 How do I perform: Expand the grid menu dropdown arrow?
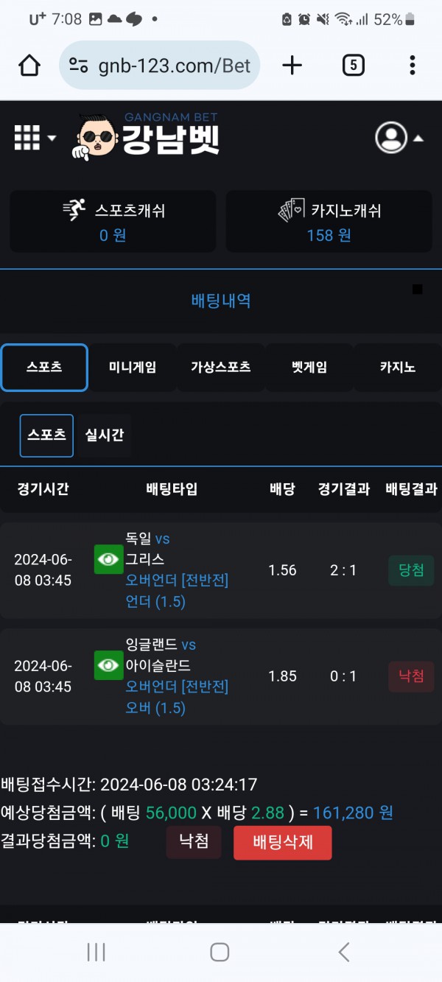52,138
